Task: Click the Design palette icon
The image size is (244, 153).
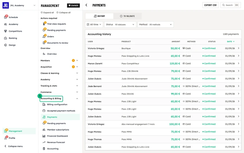Action: 6,45
